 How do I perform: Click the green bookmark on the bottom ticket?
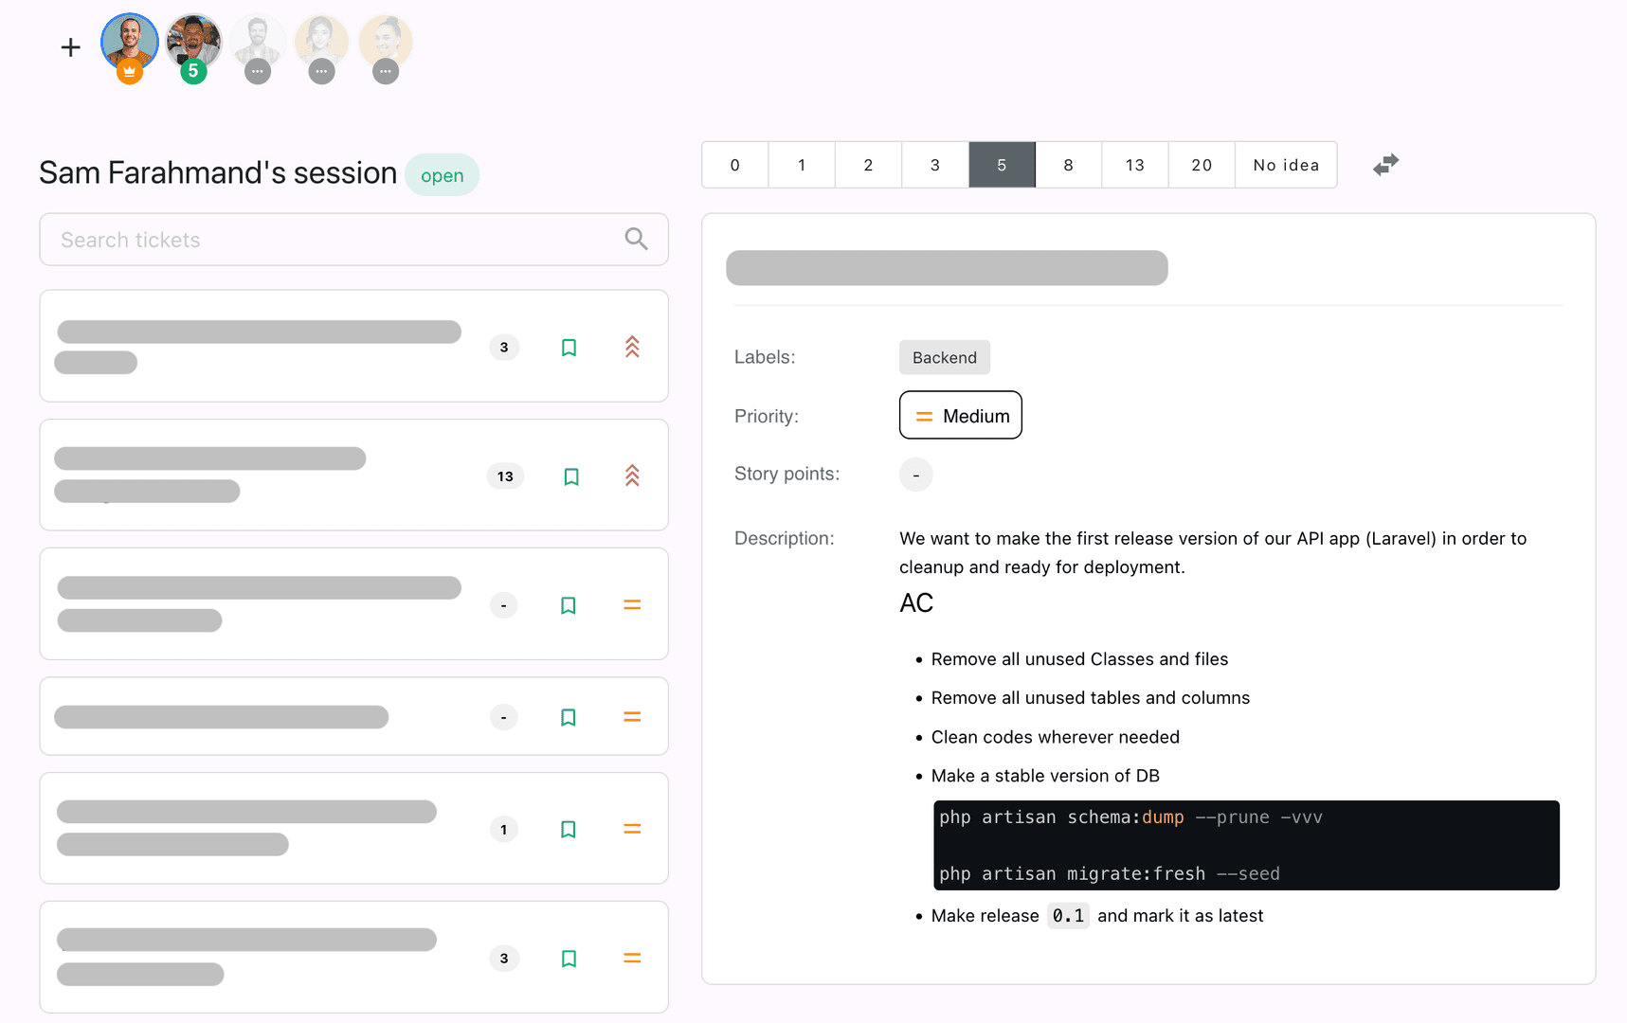pos(569,959)
